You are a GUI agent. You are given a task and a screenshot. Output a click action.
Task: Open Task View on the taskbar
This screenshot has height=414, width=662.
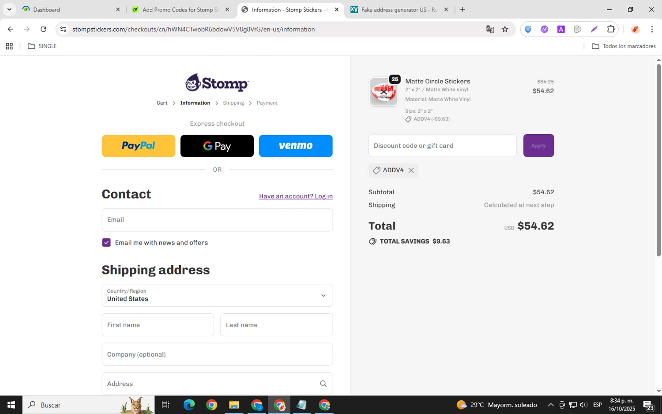pyautogui.click(x=165, y=405)
